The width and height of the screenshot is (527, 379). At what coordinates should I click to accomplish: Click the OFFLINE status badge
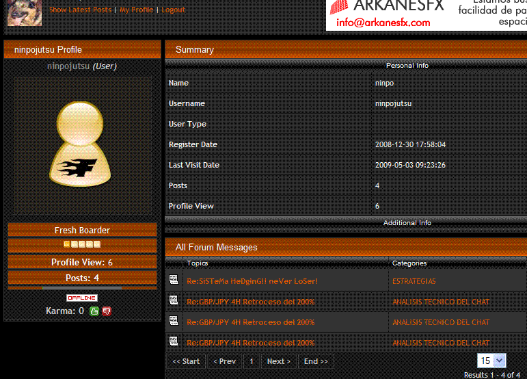[x=82, y=298]
